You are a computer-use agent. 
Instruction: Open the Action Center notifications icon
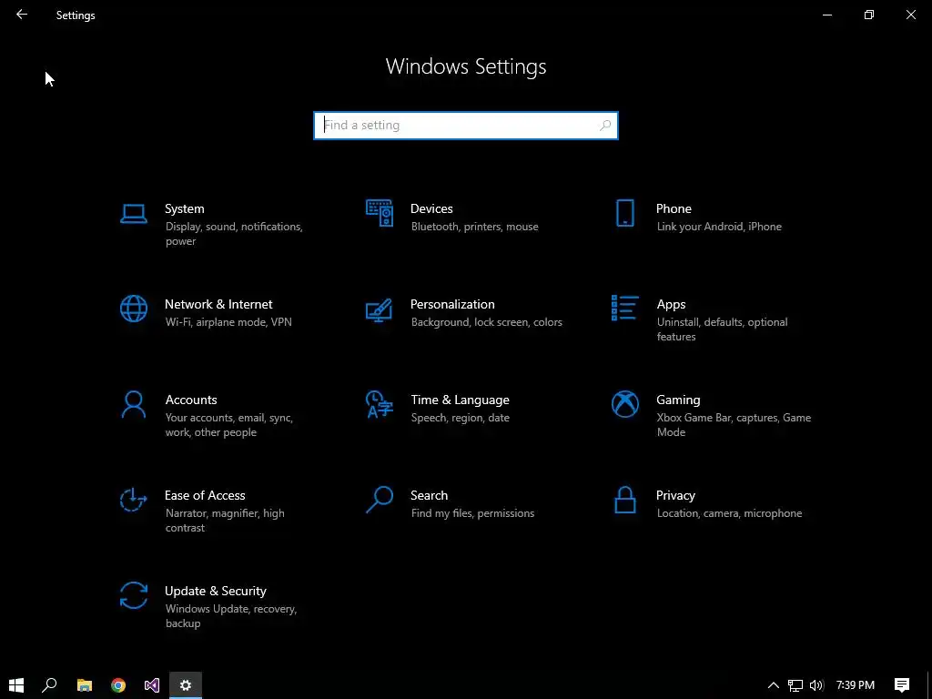click(x=902, y=685)
